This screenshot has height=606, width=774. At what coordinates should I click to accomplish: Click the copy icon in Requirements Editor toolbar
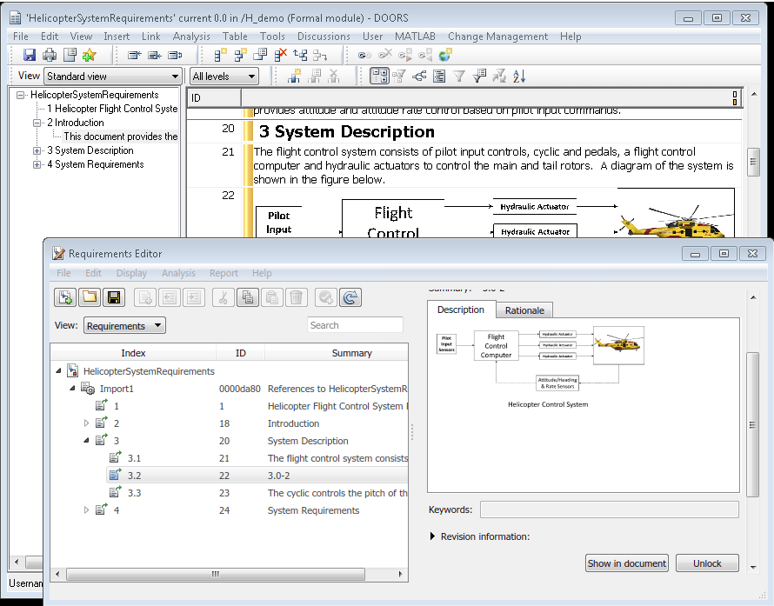(248, 297)
